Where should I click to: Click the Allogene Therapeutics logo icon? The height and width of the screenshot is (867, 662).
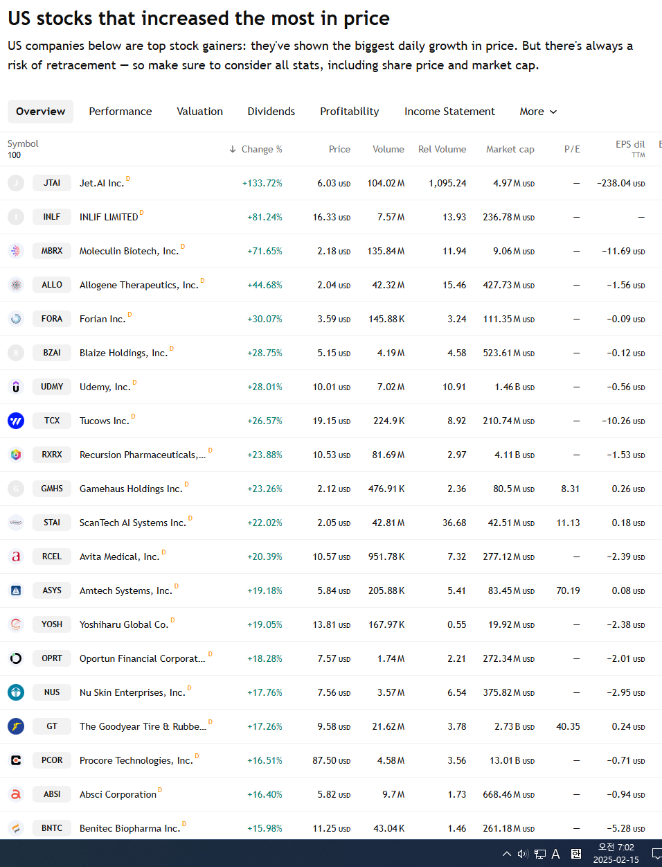[16, 285]
